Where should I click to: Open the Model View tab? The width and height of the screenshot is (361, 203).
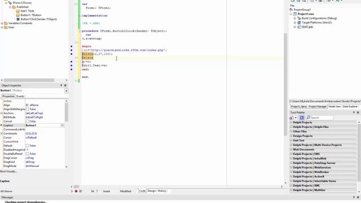(x=334, y=107)
